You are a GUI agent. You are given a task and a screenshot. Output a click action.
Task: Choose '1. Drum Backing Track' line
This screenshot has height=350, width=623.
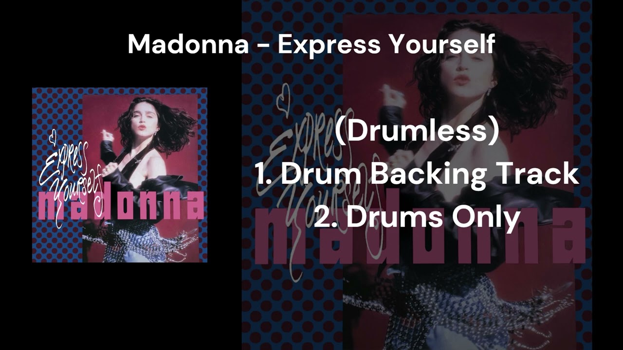tap(417, 175)
